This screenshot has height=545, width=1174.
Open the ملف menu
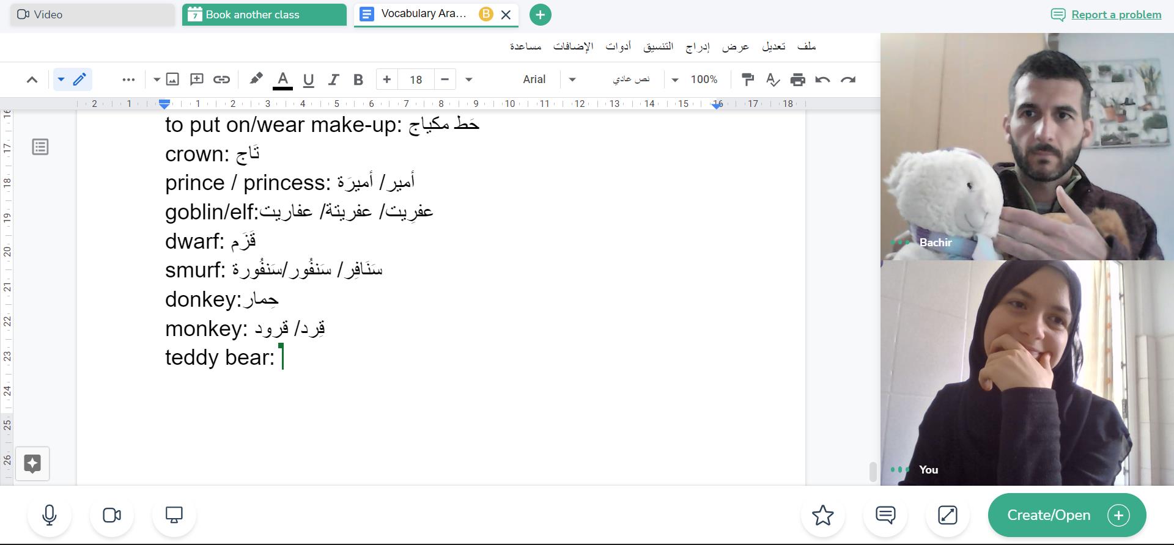click(807, 46)
